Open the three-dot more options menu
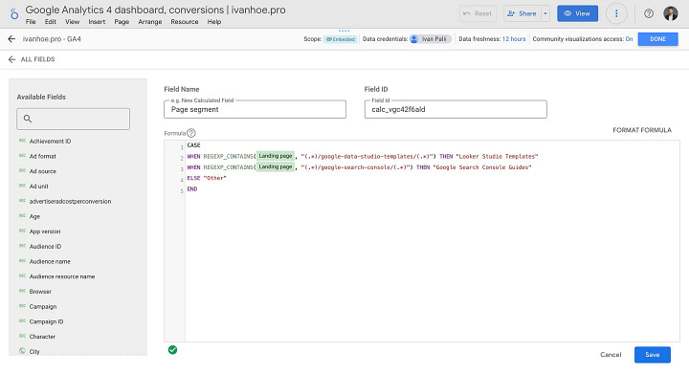 (x=616, y=13)
